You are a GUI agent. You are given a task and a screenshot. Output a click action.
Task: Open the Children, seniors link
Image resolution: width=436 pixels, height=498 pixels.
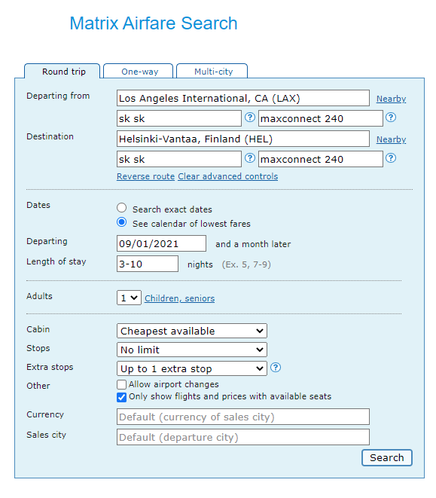point(180,298)
